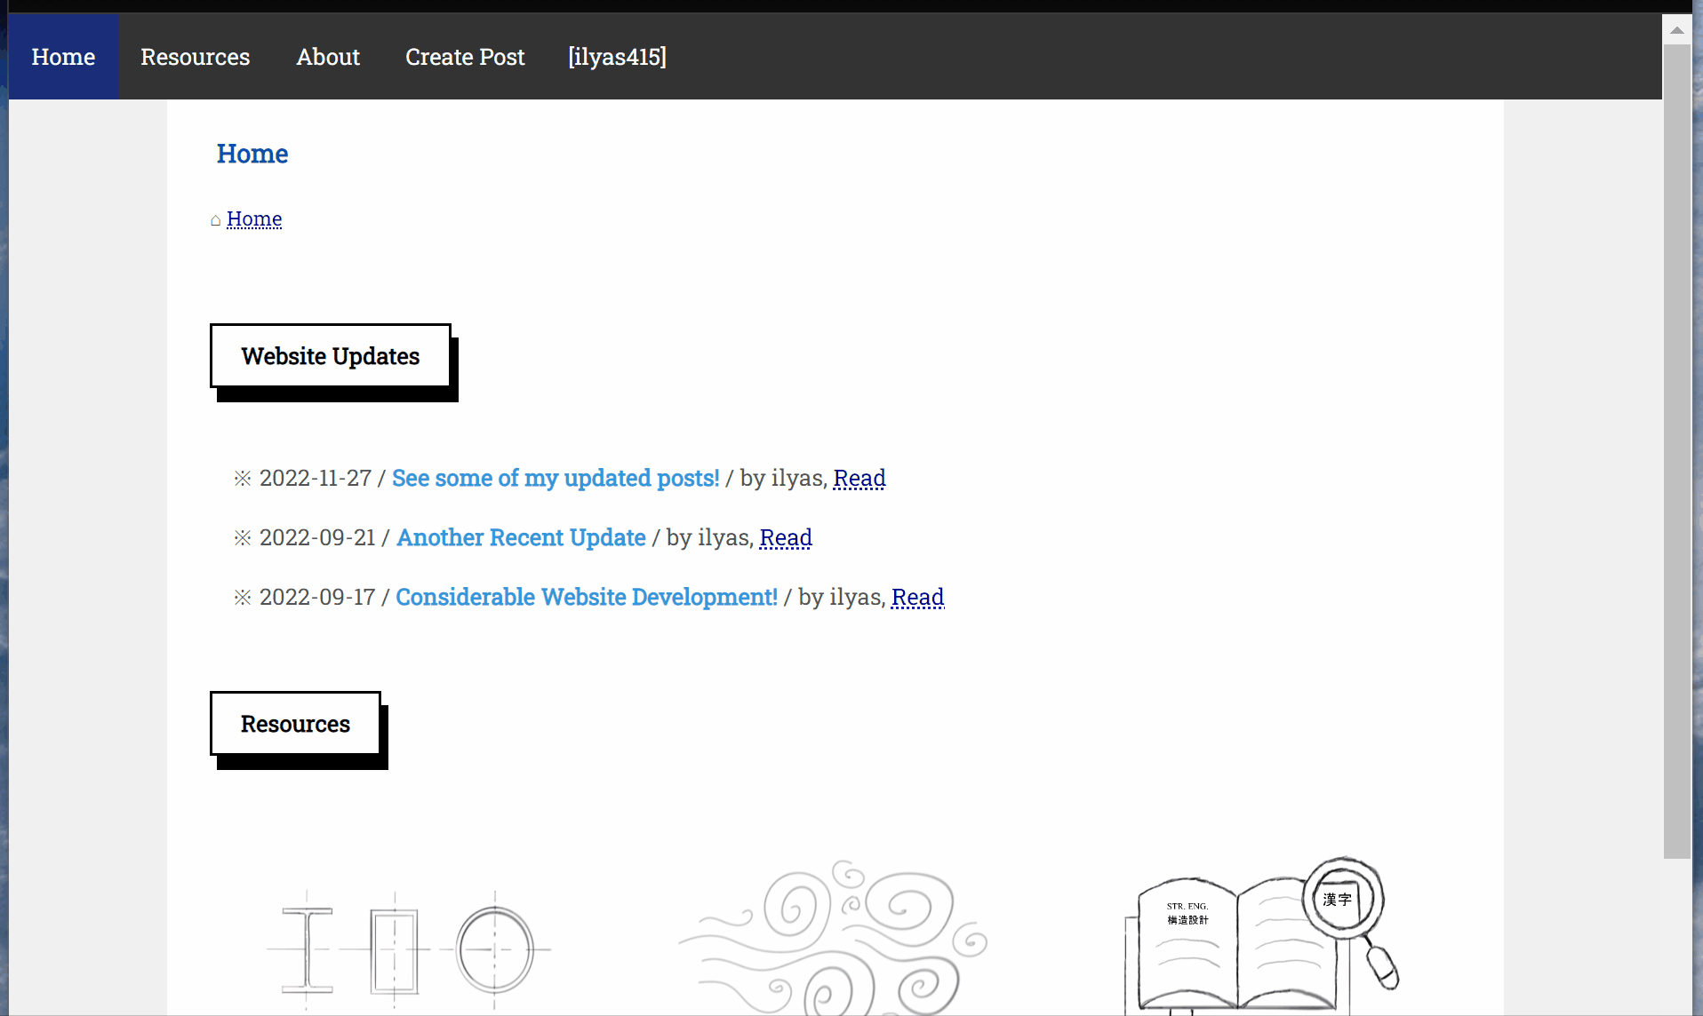Click the house icon beside breadcrumb
1703x1016 pixels.
tap(215, 219)
